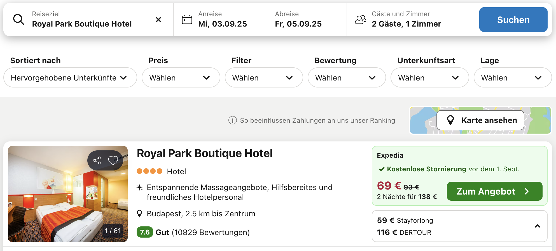Open the Lage dropdown
This screenshot has width=556, height=251.
click(513, 77)
